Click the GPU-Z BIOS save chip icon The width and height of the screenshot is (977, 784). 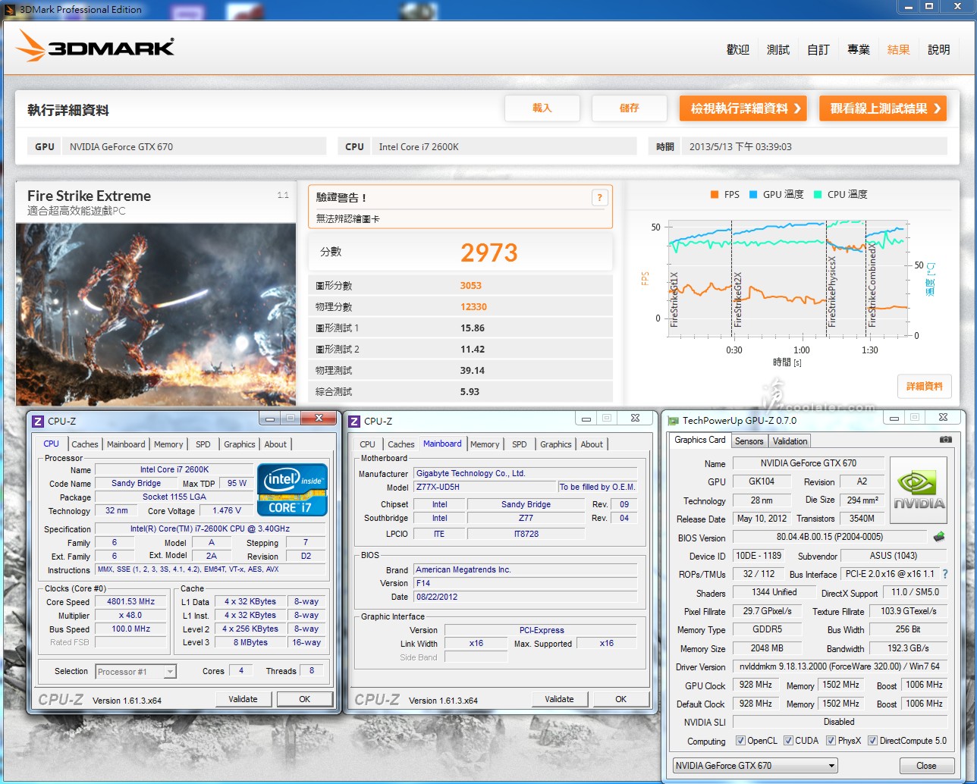click(x=939, y=537)
